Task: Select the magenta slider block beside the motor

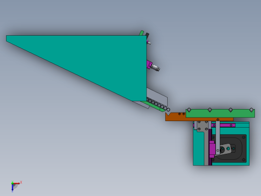Action: 212,149
